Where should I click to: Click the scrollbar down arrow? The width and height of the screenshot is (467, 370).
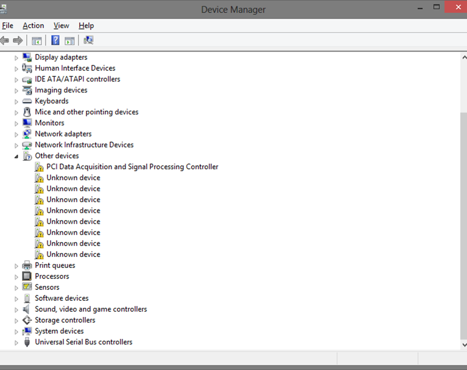coord(464,344)
